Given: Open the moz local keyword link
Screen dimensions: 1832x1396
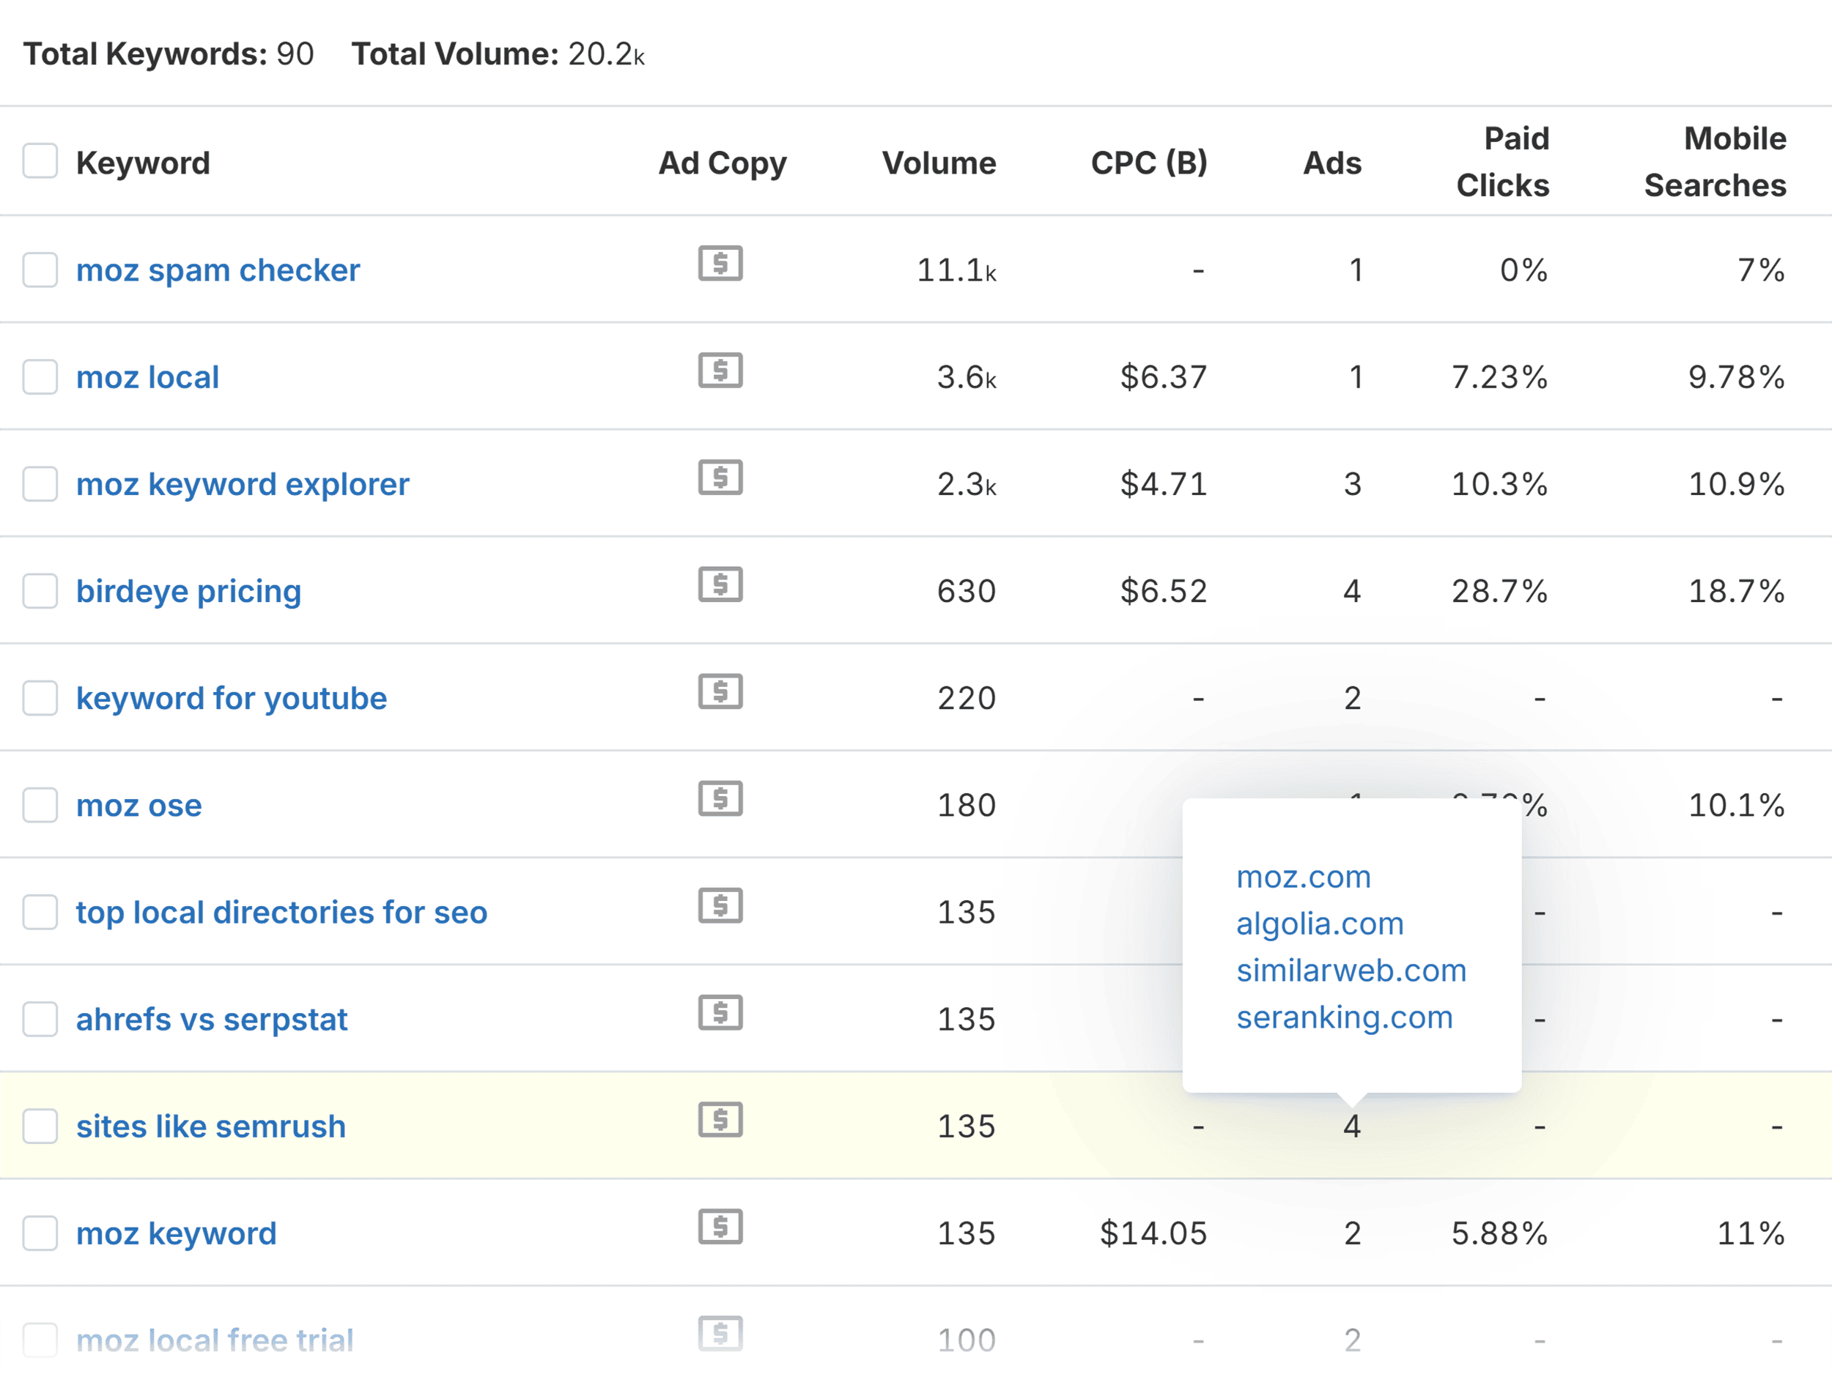Looking at the screenshot, I should (147, 377).
